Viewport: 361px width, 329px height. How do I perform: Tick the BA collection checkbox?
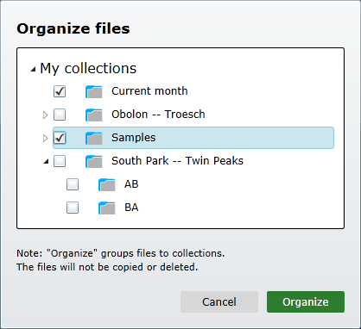(x=73, y=208)
